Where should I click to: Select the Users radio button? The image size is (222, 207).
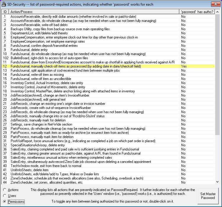pos(4,196)
